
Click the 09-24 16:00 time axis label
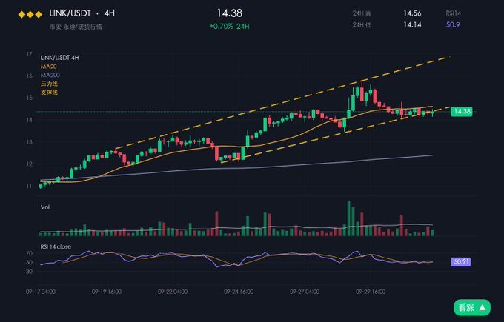[239, 292]
